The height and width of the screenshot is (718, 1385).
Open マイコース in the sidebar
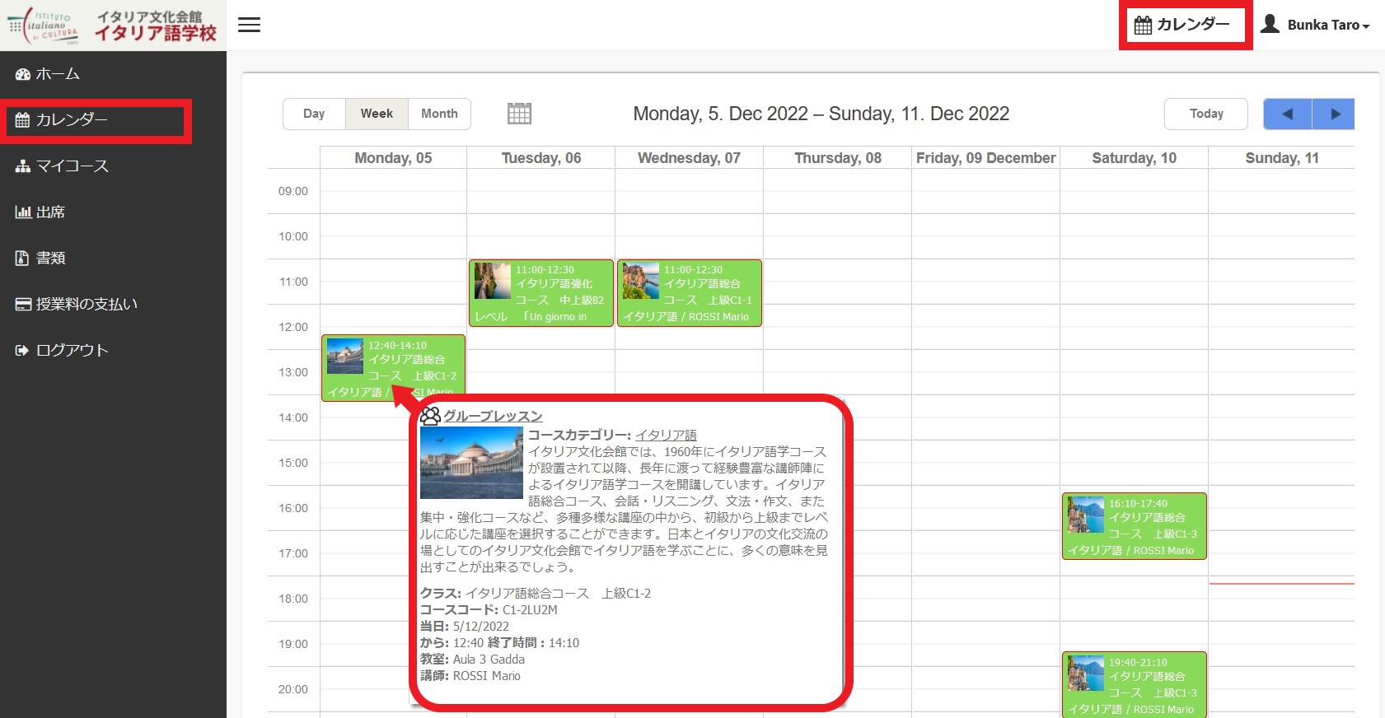click(72, 166)
